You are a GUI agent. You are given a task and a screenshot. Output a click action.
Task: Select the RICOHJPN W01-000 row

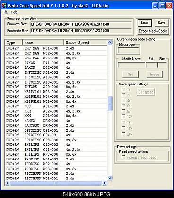point(56,173)
